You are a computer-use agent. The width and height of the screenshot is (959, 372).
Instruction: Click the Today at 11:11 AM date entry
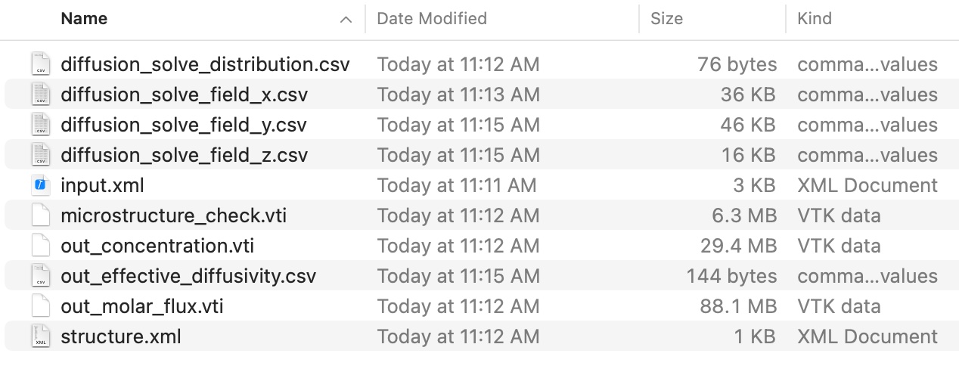[x=457, y=185]
